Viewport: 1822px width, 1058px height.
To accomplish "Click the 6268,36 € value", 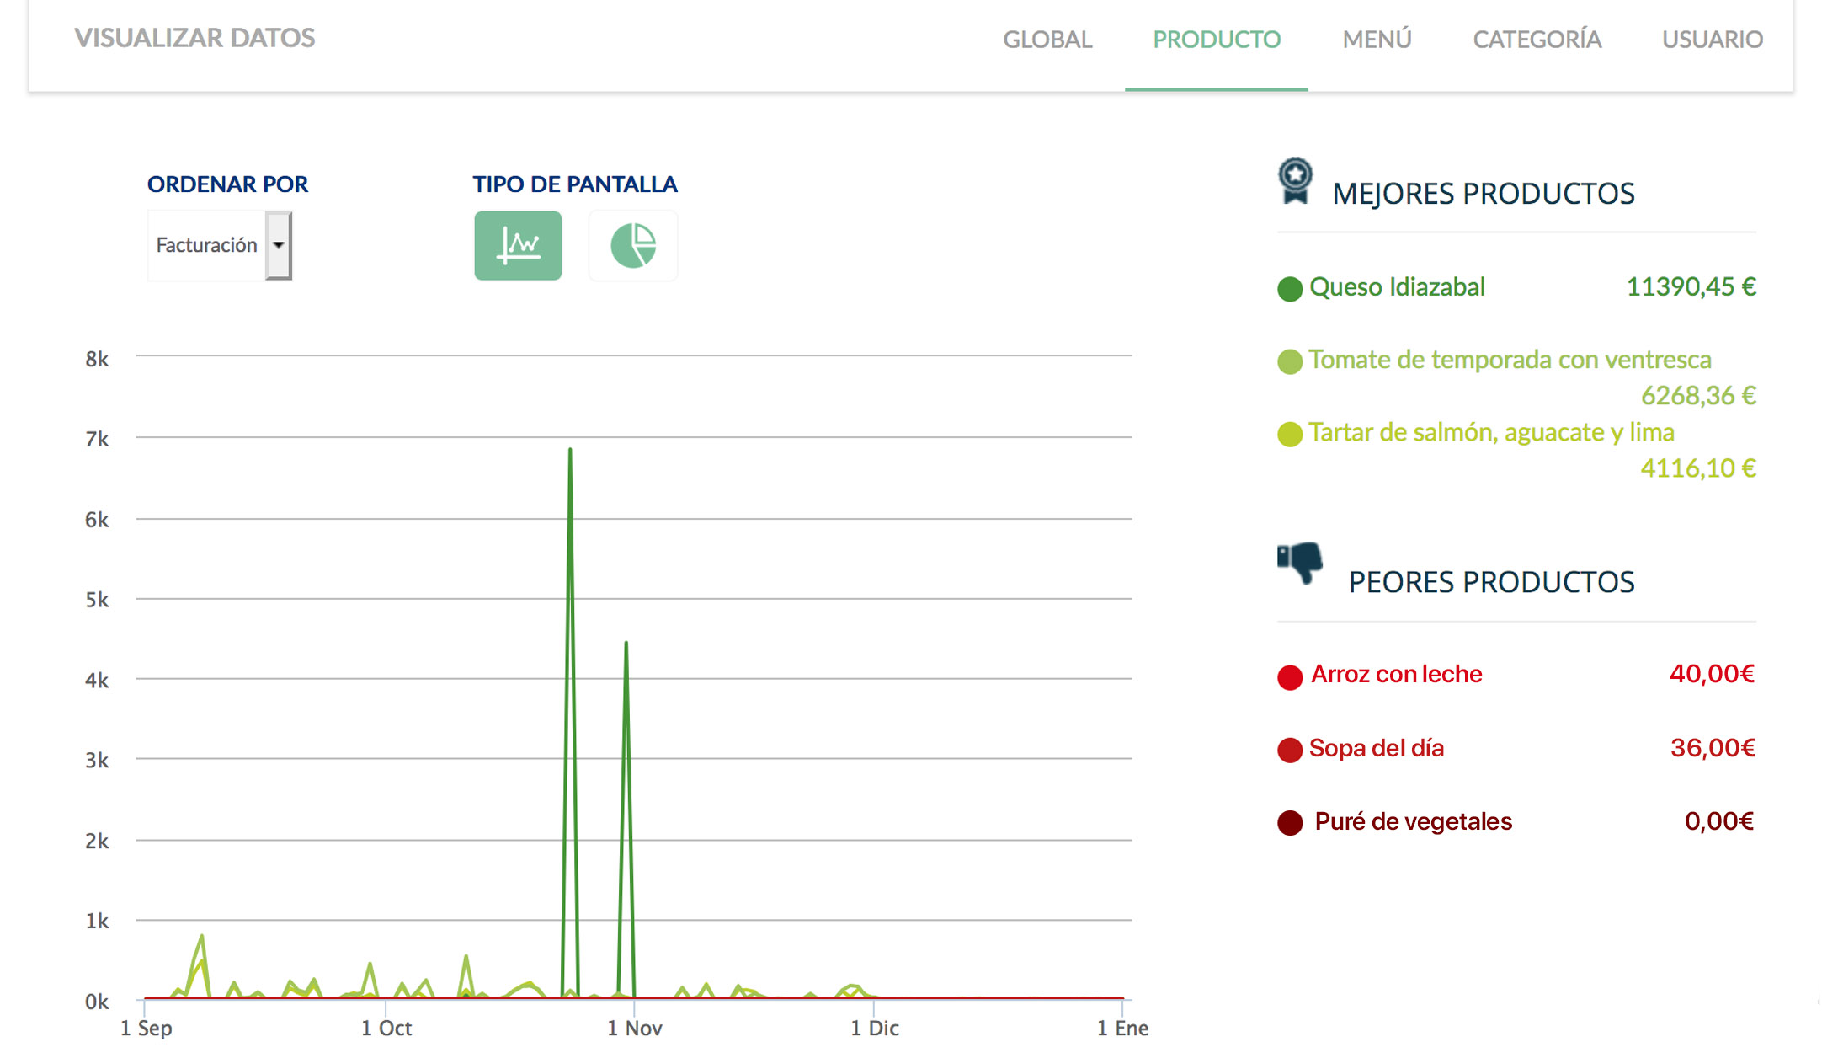I will click(1698, 396).
